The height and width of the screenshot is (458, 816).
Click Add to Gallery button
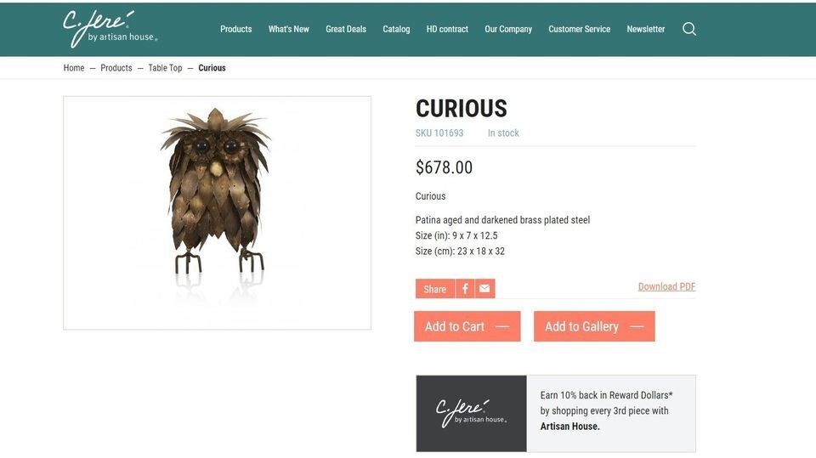point(594,326)
